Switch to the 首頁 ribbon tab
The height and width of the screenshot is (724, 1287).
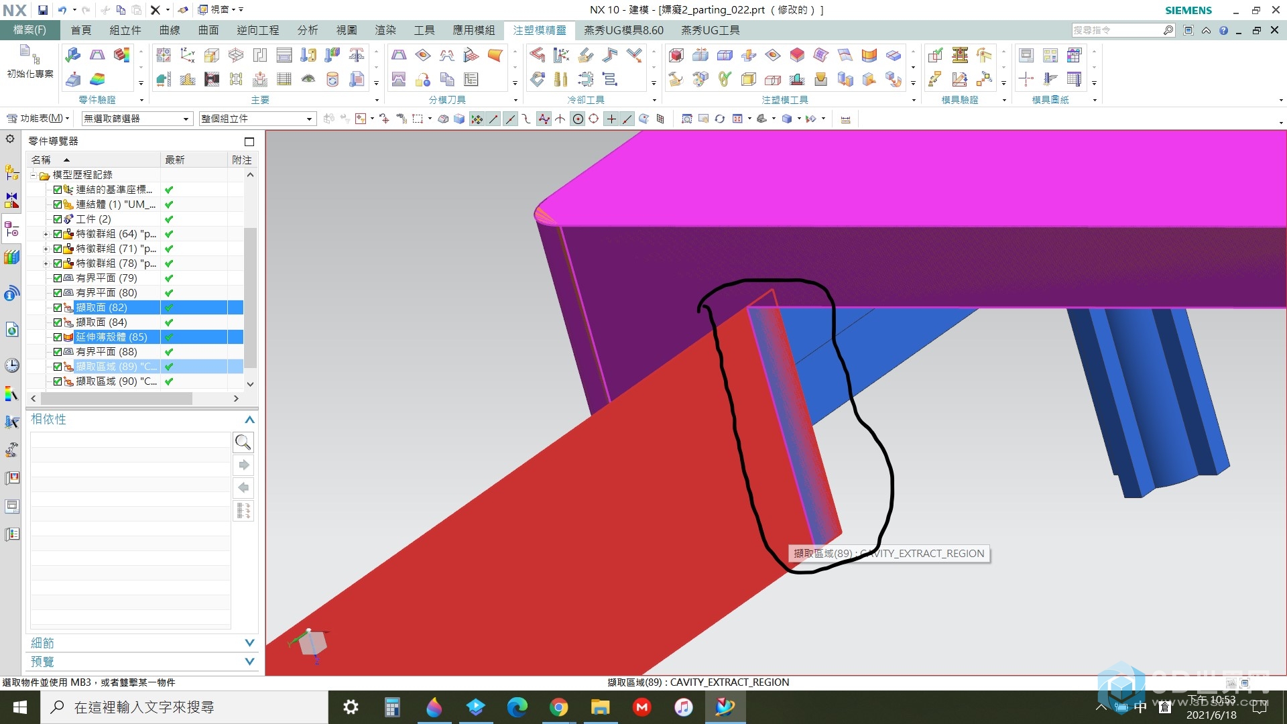(81, 30)
